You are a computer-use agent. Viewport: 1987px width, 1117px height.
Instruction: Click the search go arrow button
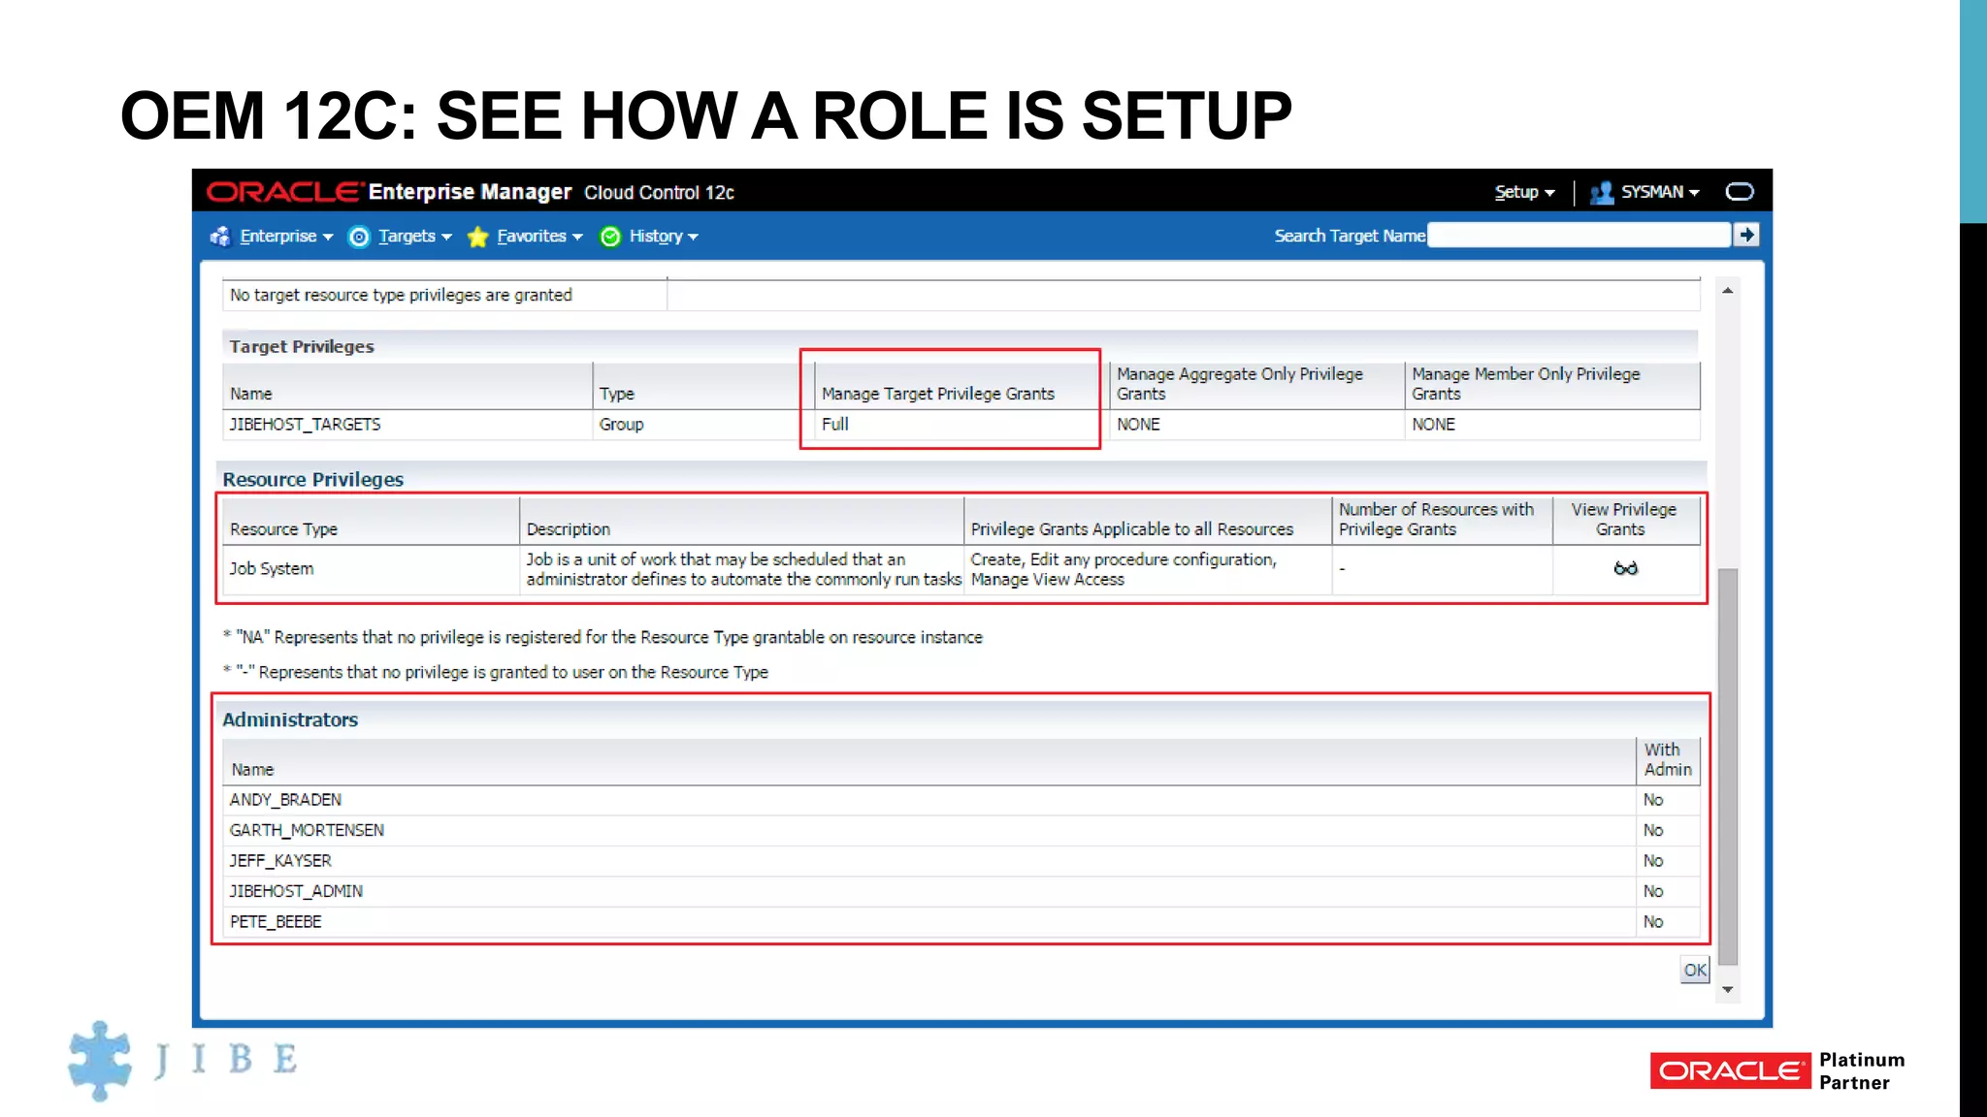point(1746,235)
